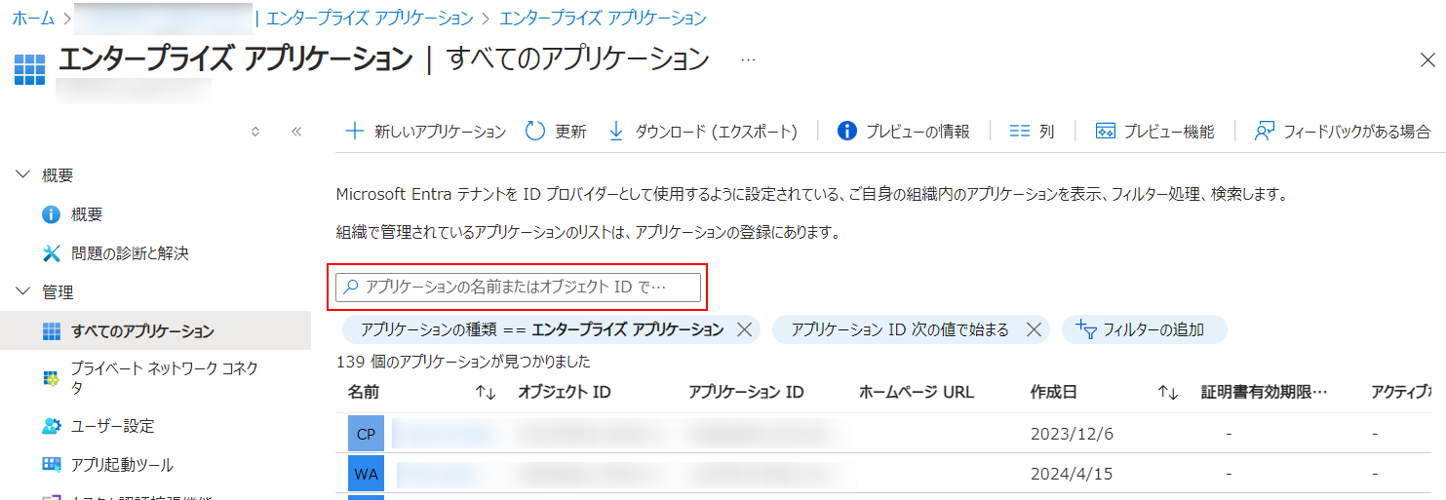1446x500 pixels.
Task: Click 2024/4/15 date cell
Action: click(x=1072, y=474)
